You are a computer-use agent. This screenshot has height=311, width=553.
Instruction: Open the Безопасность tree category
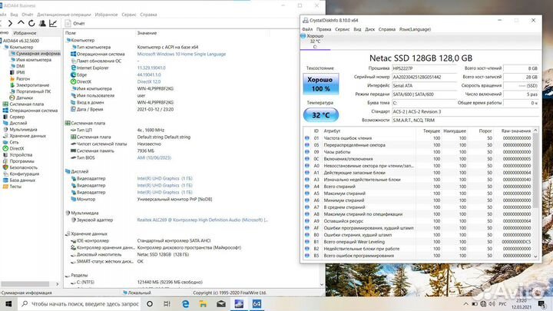[20, 167]
